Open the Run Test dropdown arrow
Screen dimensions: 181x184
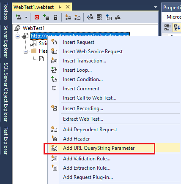(26, 18)
